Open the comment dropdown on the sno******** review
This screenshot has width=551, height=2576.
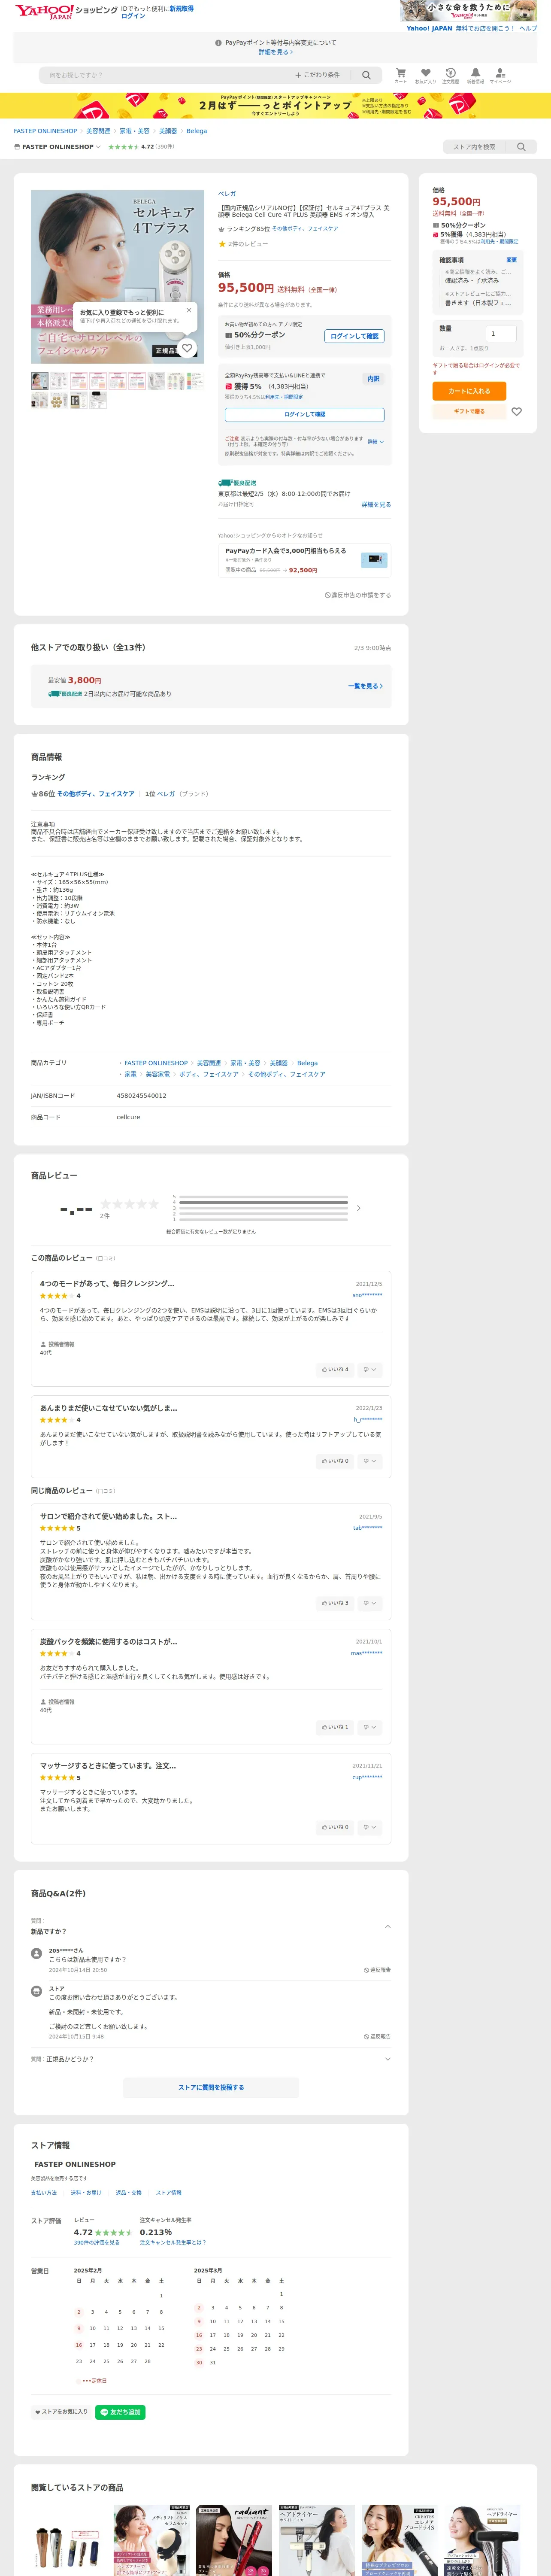[x=370, y=1369]
